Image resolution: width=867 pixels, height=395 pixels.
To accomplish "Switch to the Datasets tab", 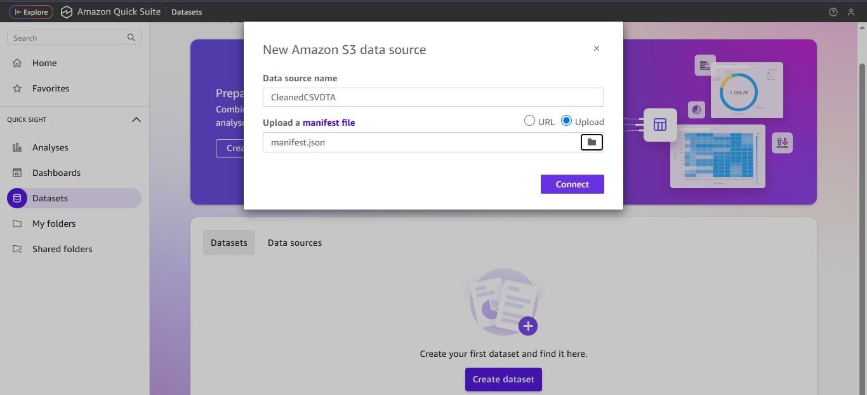I will point(228,242).
